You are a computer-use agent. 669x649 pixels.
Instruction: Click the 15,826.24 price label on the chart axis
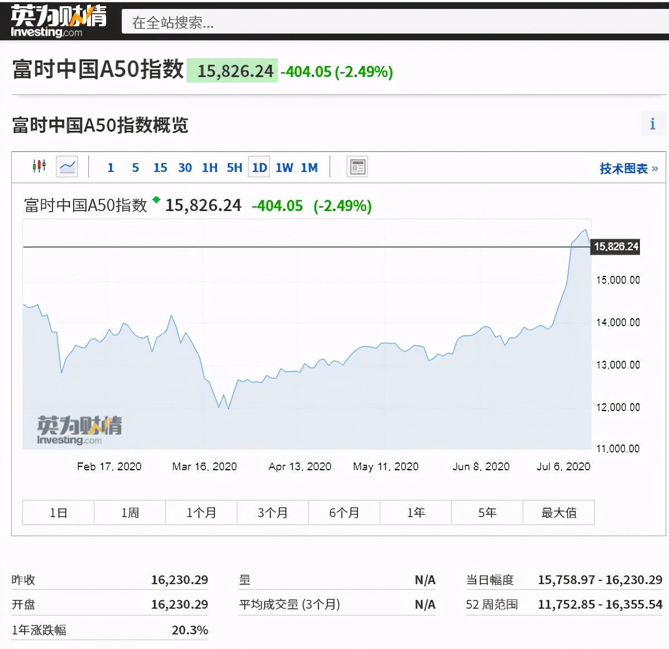click(x=615, y=246)
